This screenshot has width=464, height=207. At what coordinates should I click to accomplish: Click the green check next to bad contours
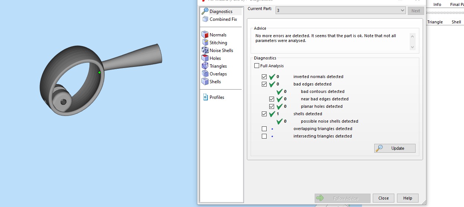pos(280,91)
